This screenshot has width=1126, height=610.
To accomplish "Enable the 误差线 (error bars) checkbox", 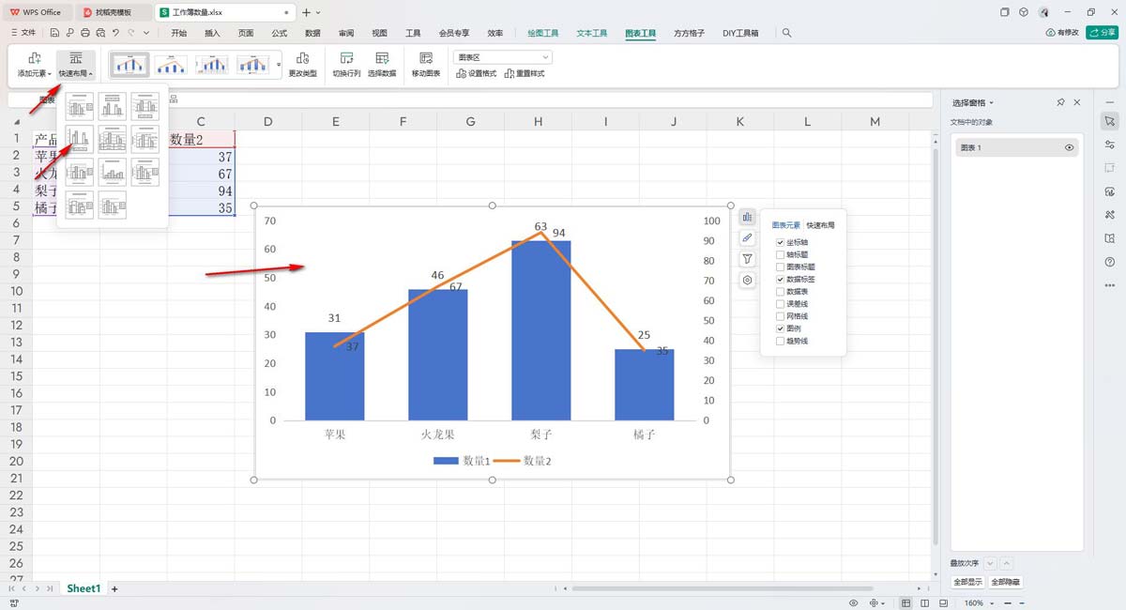I will pos(781,304).
